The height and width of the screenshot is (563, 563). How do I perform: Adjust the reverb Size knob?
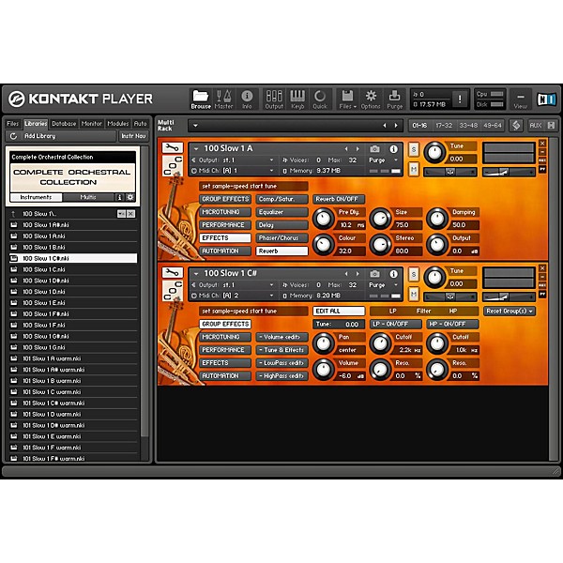380,219
